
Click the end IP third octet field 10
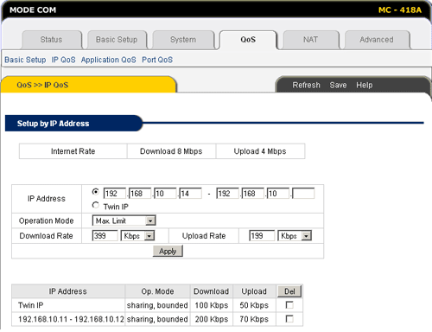click(x=278, y=194)
